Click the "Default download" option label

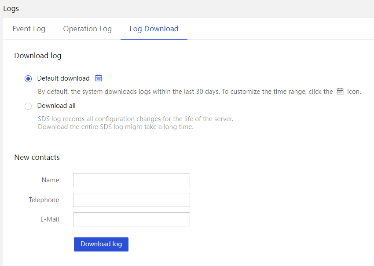(x=63, y=78)
